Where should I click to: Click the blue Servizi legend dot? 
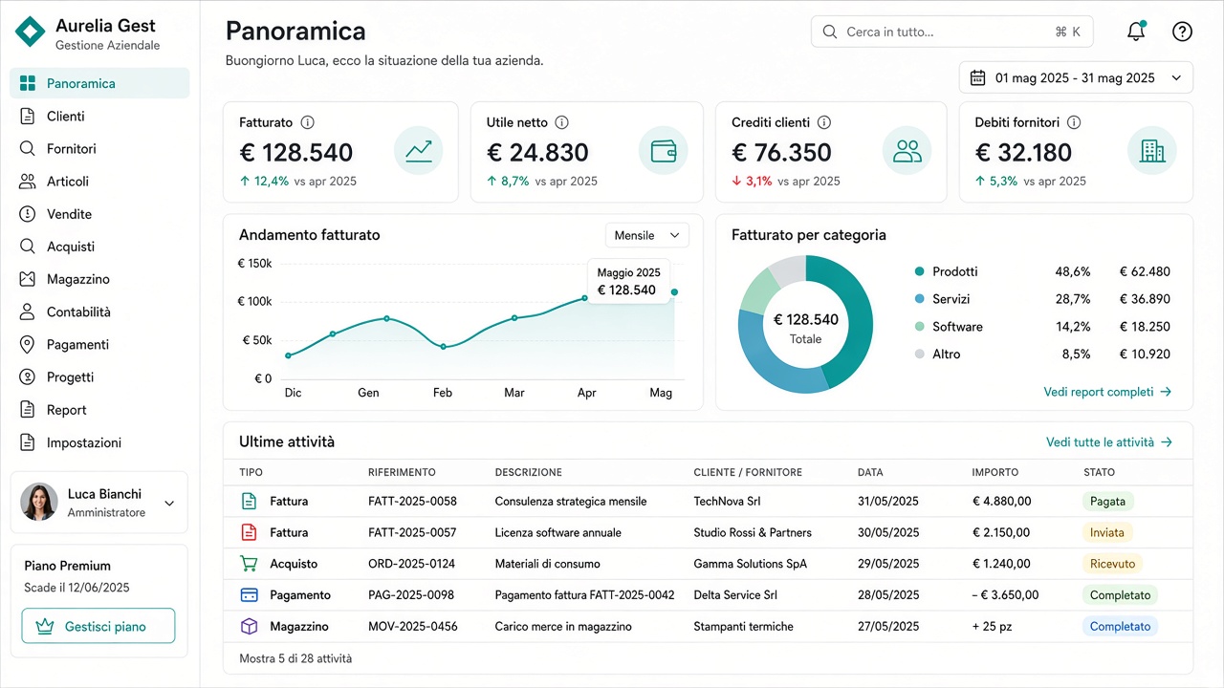[920, 299]
